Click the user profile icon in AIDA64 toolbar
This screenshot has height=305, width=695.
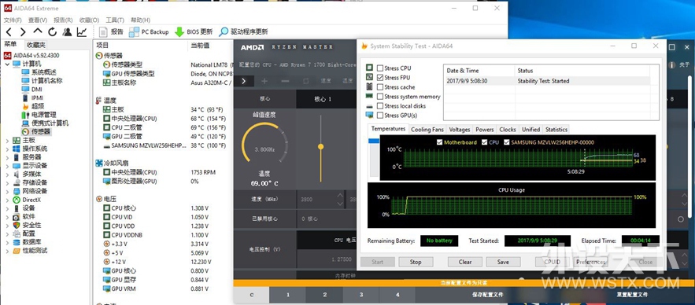click(x=67, y=32)
